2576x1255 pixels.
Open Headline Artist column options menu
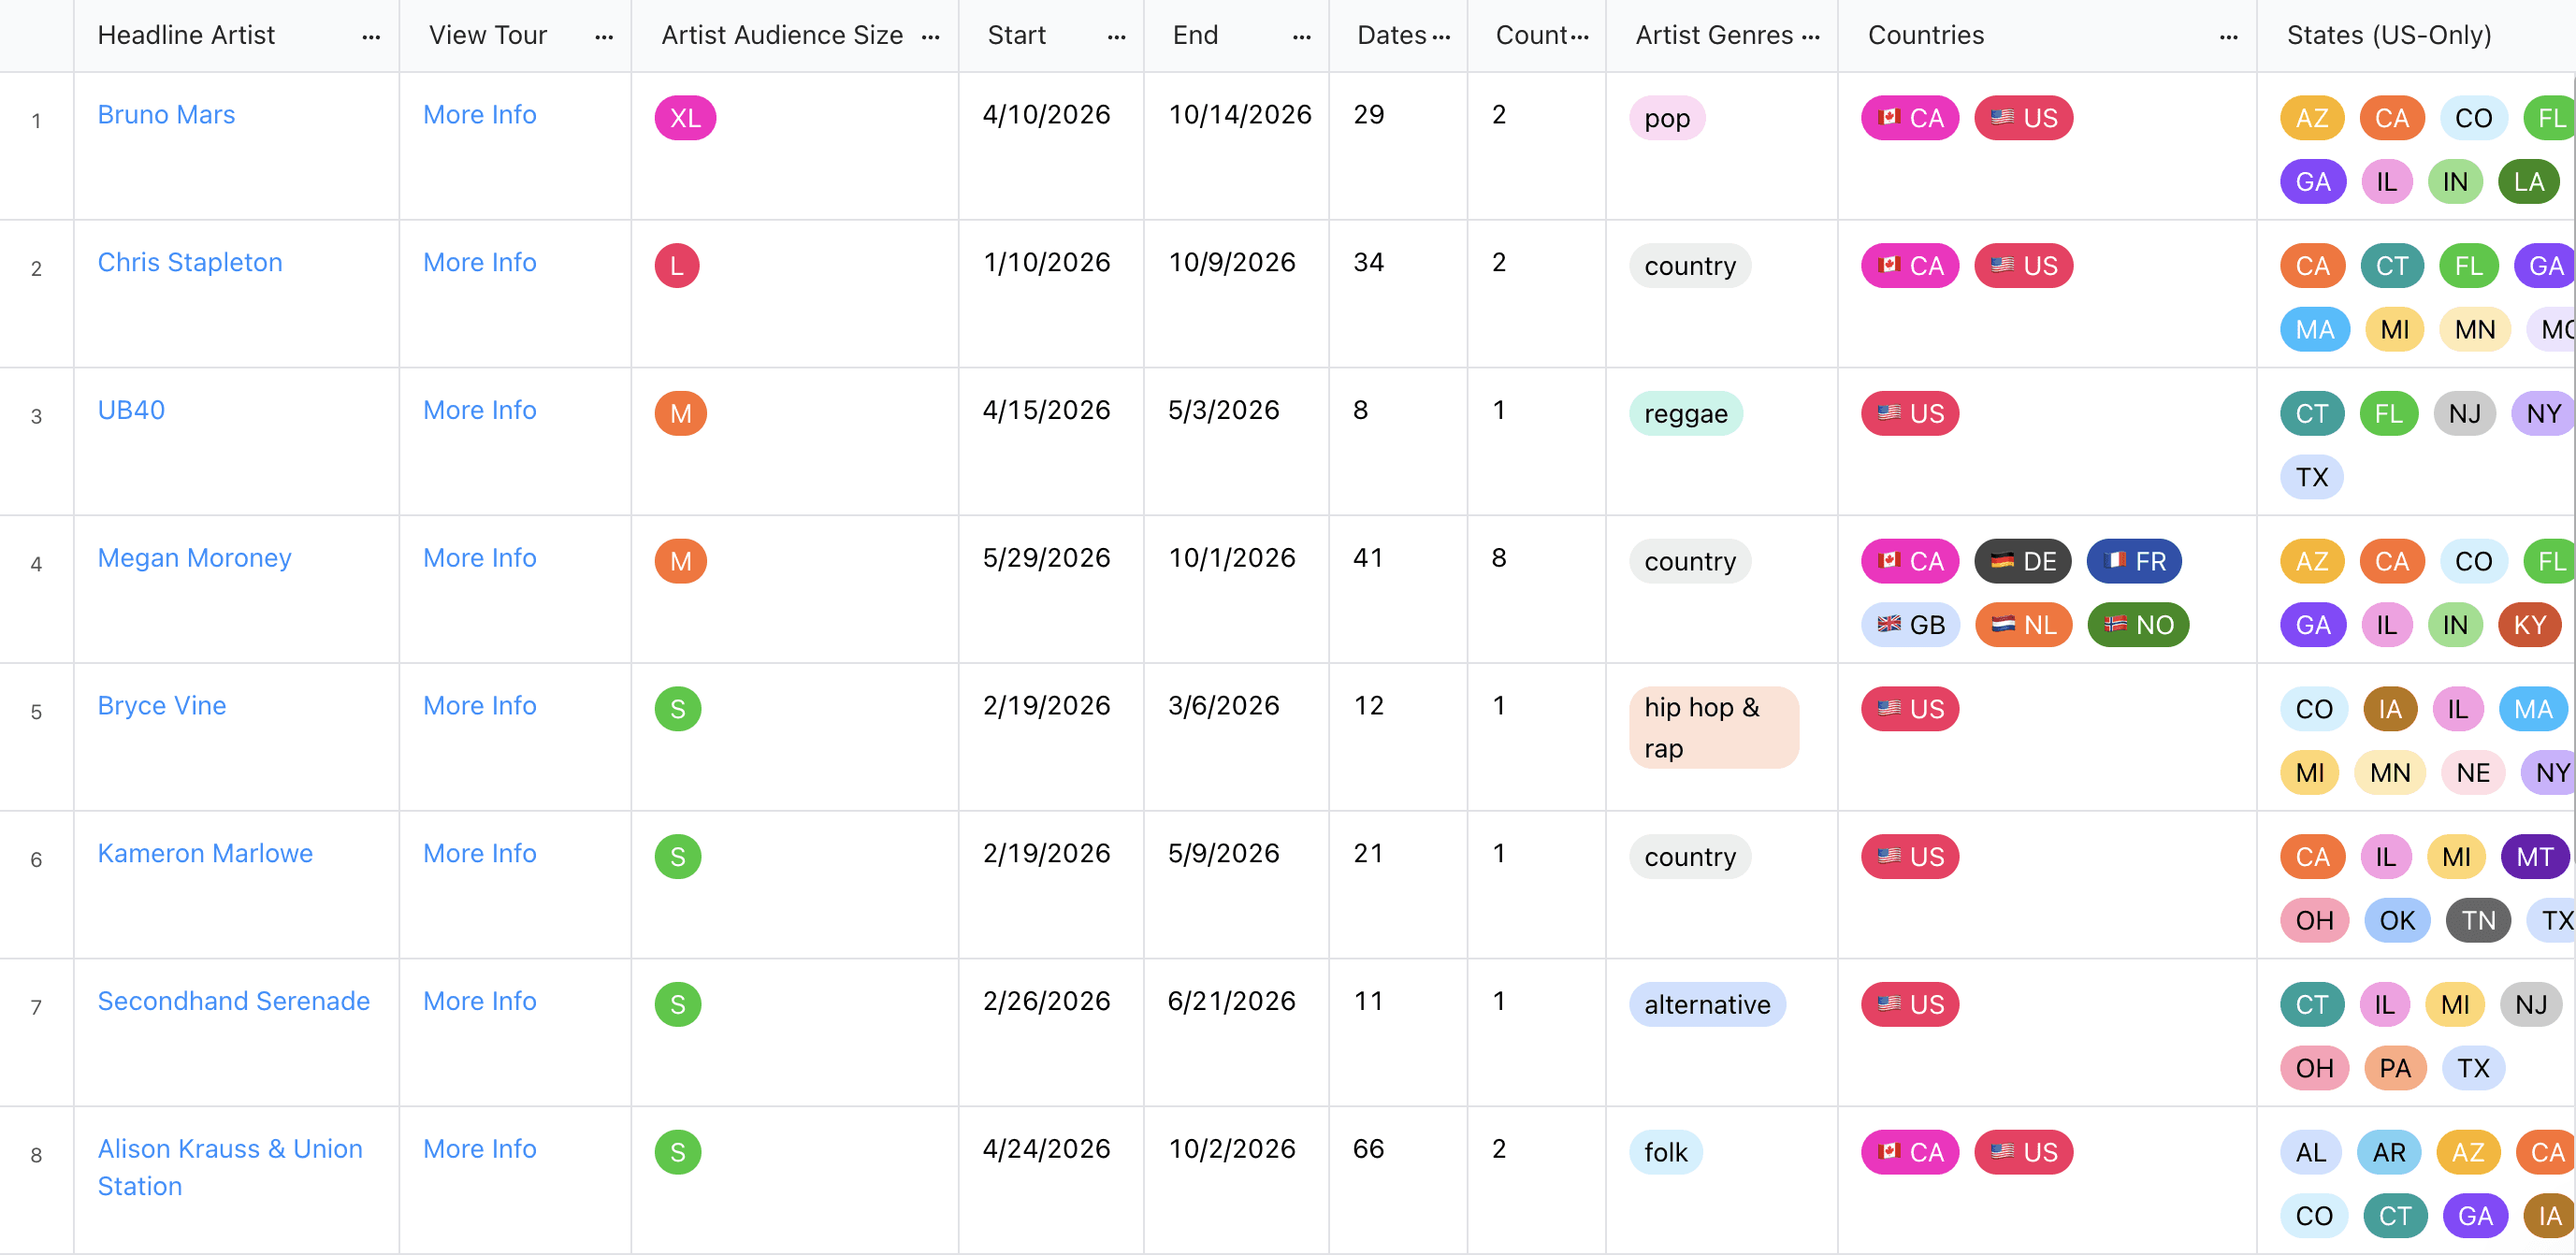pyautogui.click(x=371, y=37)
